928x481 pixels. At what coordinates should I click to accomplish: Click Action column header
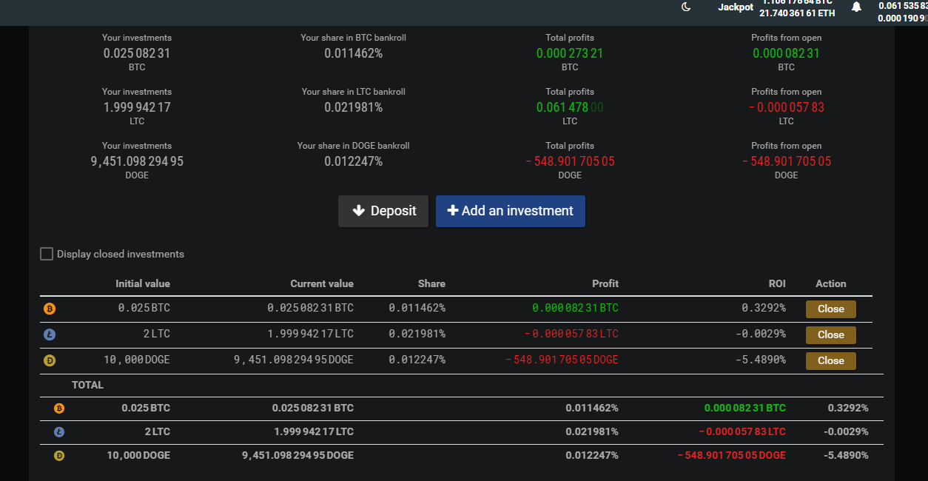(x=831, y=283)
